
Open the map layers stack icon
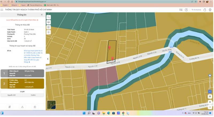tap(48, 22)
